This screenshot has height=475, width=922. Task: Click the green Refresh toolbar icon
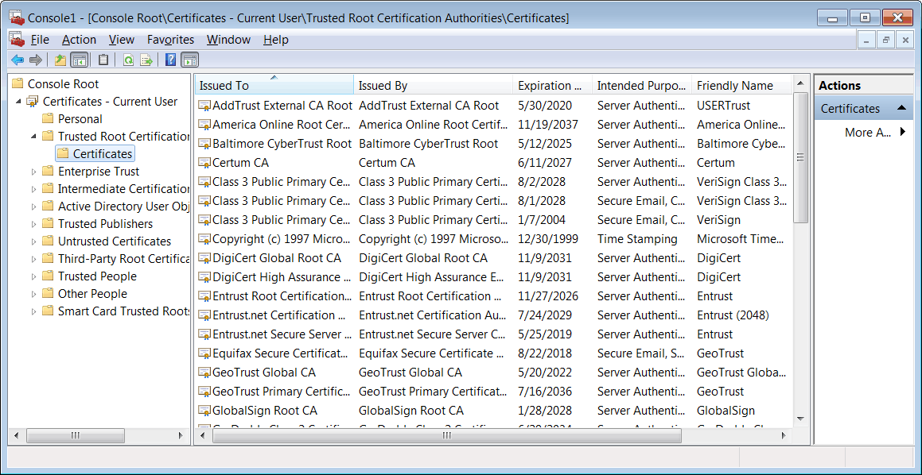click(x=128, y=60)
